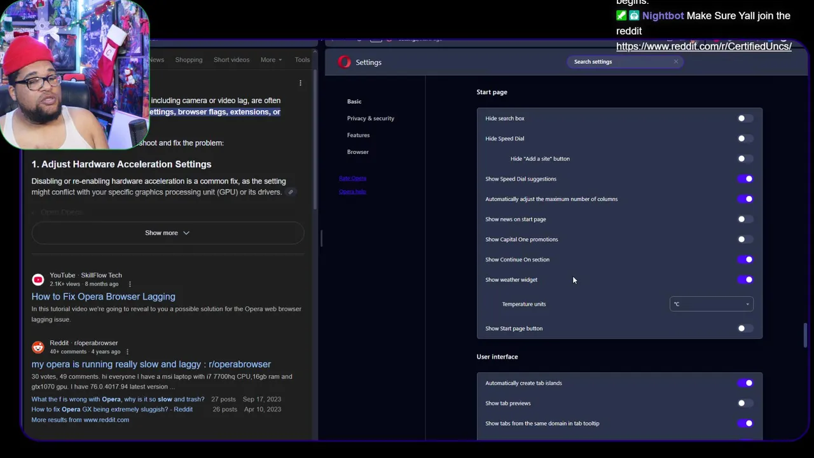Disable automatically adjust maximum number of columns
This screenshot has height=458, width=814.
pos(745,199)
